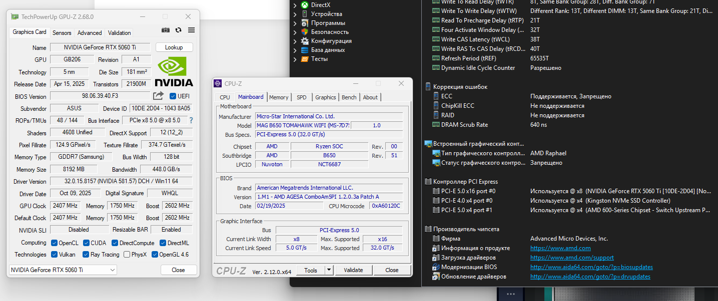Click the Производитель чипсета section icon

tap(428, 229)
